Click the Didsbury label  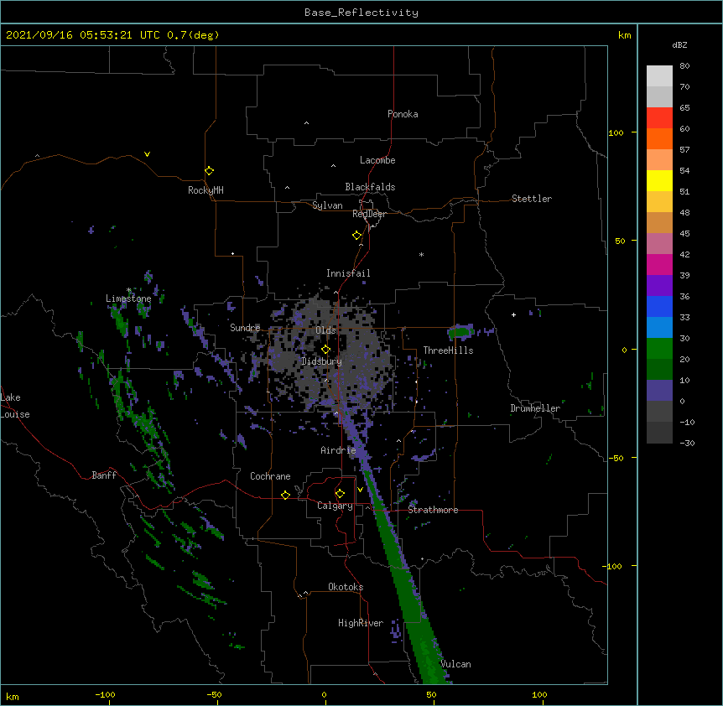tap(321, 361)
